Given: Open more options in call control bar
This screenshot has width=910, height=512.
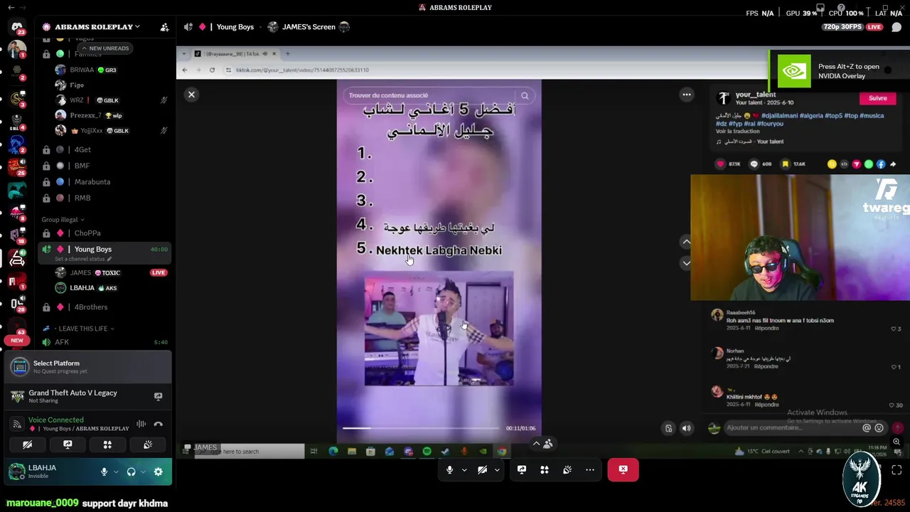Looking at the screenshot, I should 589,469.
